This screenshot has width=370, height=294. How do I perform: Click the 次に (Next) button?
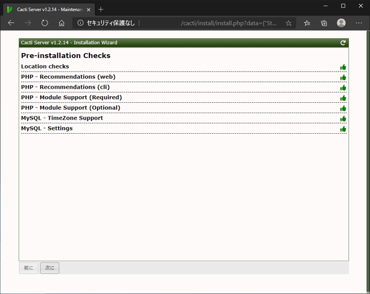(49, 268)
